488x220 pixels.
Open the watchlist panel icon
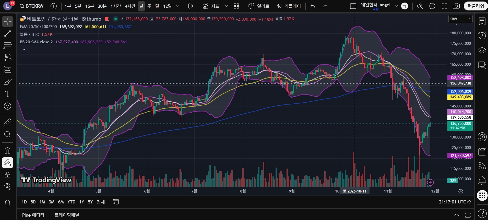tap(482, 21)
